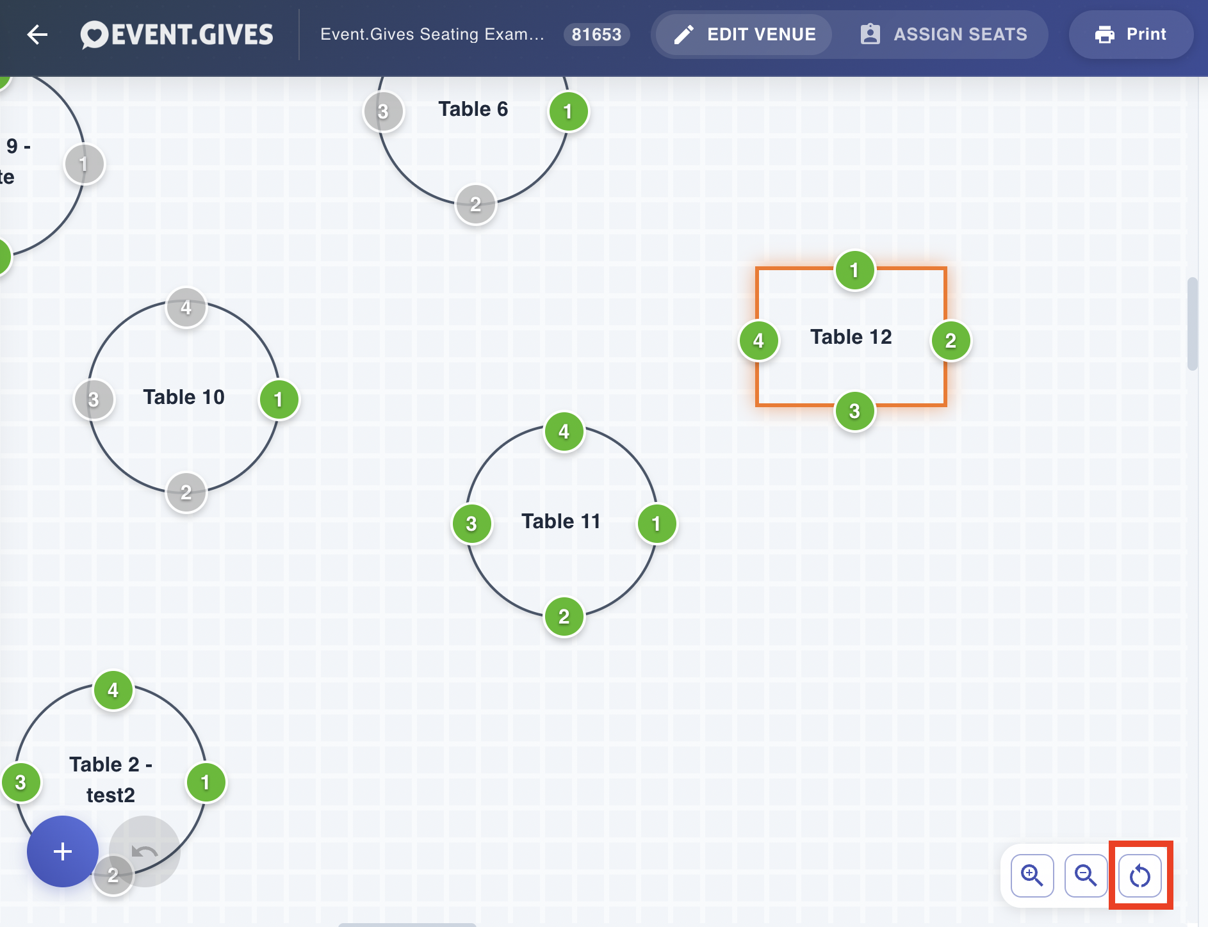Zoom in on the seating canvas
Viewport: 1208px width, 927px height.
(x=1032, y=875)
